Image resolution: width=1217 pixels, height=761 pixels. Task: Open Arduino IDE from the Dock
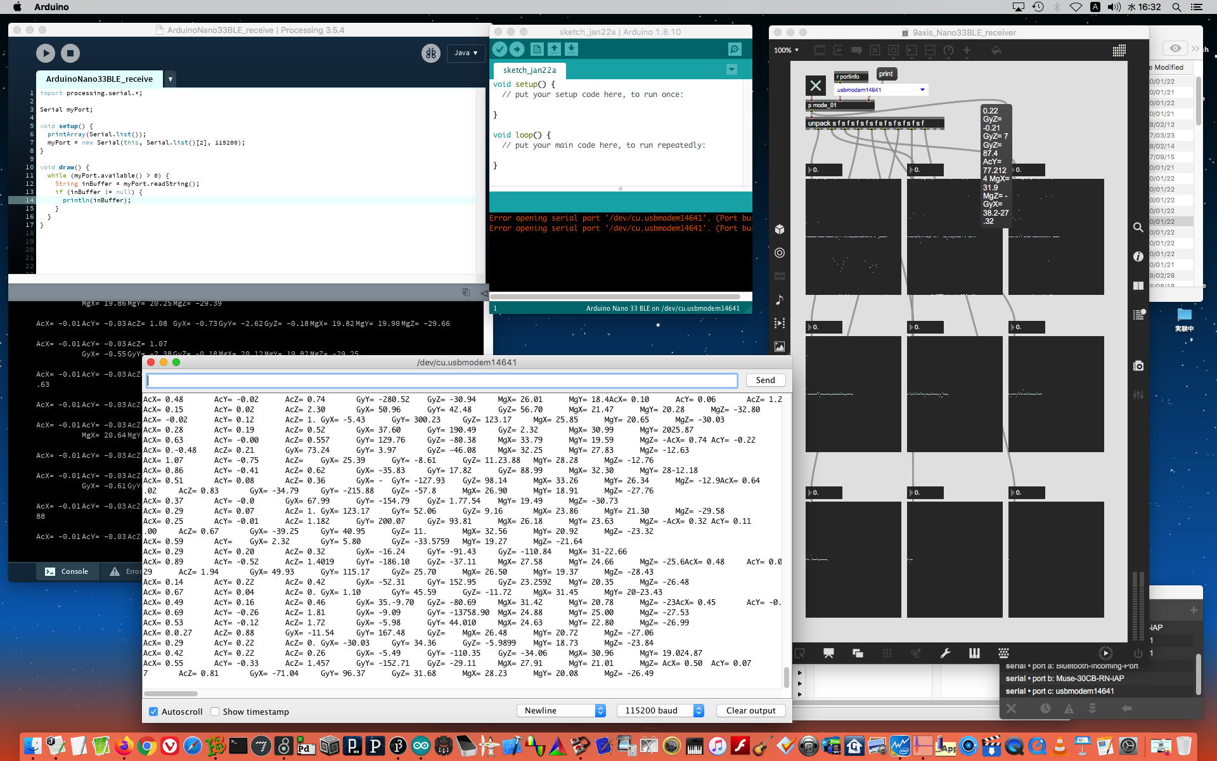pyautogui.click(x=421, y=746)
